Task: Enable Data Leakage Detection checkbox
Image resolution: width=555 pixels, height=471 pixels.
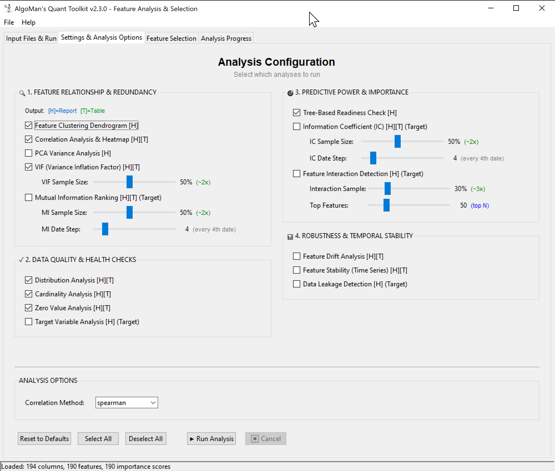Action: pyautogui.click(x=297, y=284)
